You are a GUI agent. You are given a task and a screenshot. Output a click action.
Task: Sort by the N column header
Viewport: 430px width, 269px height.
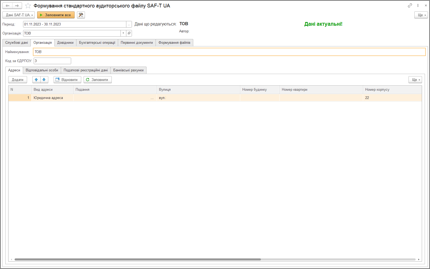point(20,90)
